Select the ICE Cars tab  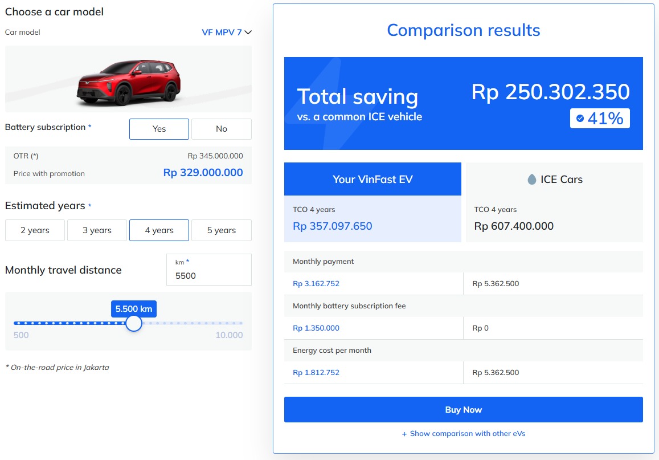tap(554, 179)
